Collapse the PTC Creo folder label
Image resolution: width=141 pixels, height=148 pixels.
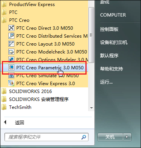tap(19, 20)
